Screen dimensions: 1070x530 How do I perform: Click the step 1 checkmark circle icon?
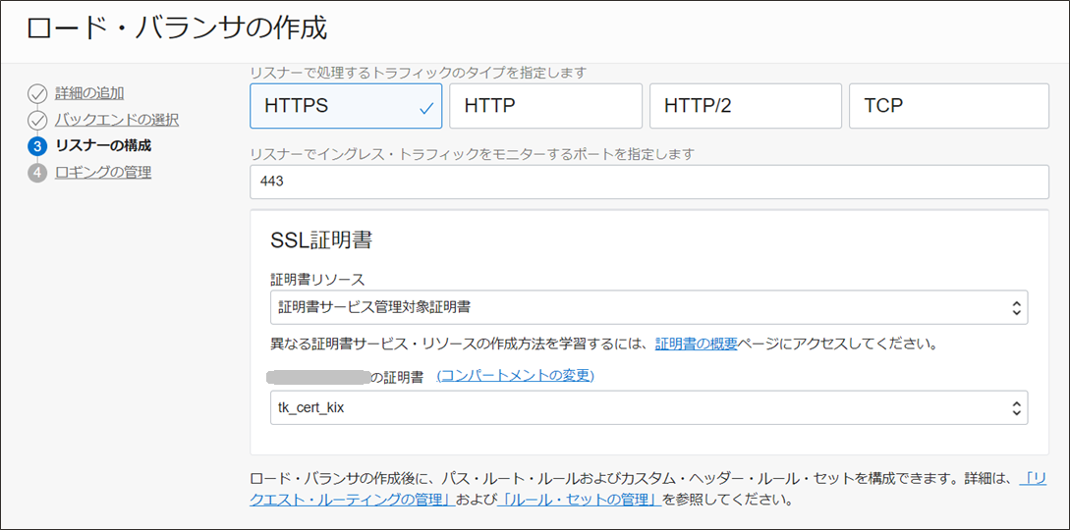tap(37, 93)
